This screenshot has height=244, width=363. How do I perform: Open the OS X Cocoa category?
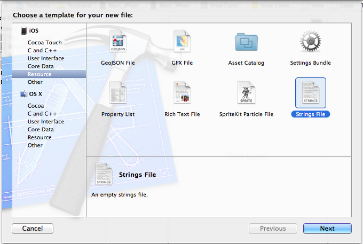tap(36, 106)
